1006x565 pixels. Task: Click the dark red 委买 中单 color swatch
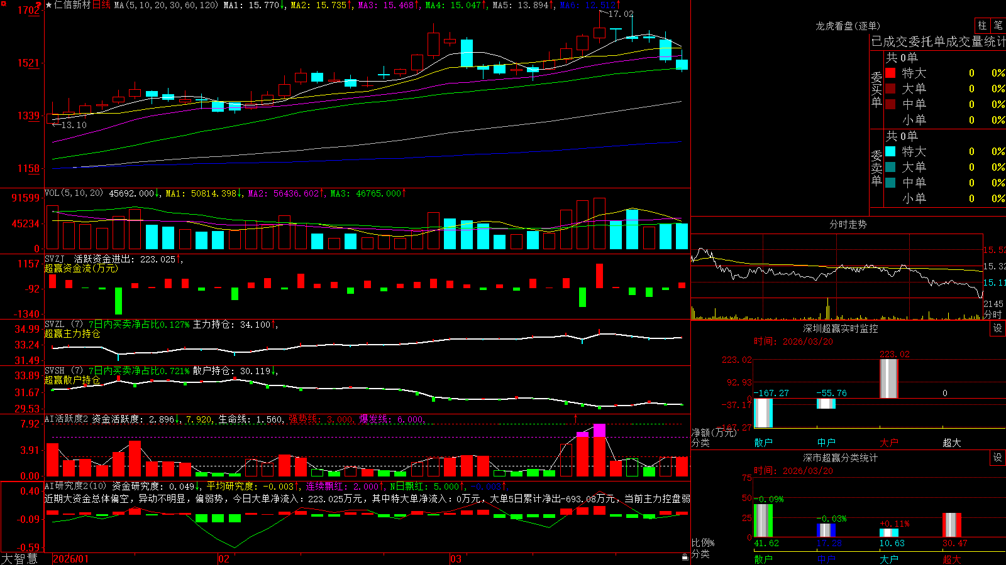point(890,104)
